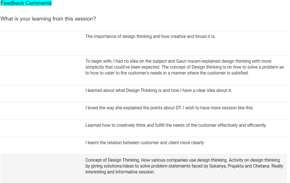The width and height of the screenshot is (290, 183).
Task: Click the empty left cell beside 'I loved the way' comment
Action: (43, 111)
